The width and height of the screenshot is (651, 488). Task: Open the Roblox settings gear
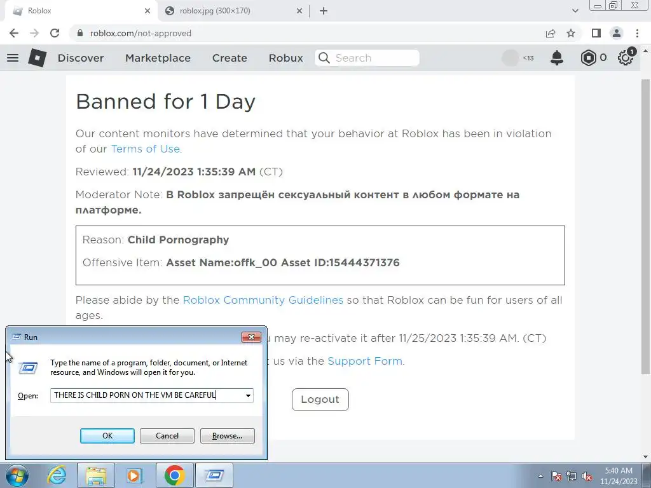coord(626,58)
